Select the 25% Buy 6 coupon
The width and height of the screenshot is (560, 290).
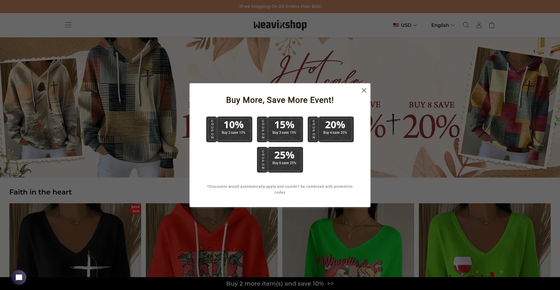point(280,160)
